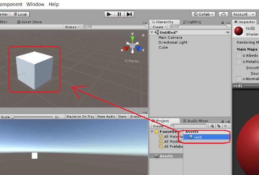
Task: Click the green Y axis gizmo cone
Action: tap(133, 39)
